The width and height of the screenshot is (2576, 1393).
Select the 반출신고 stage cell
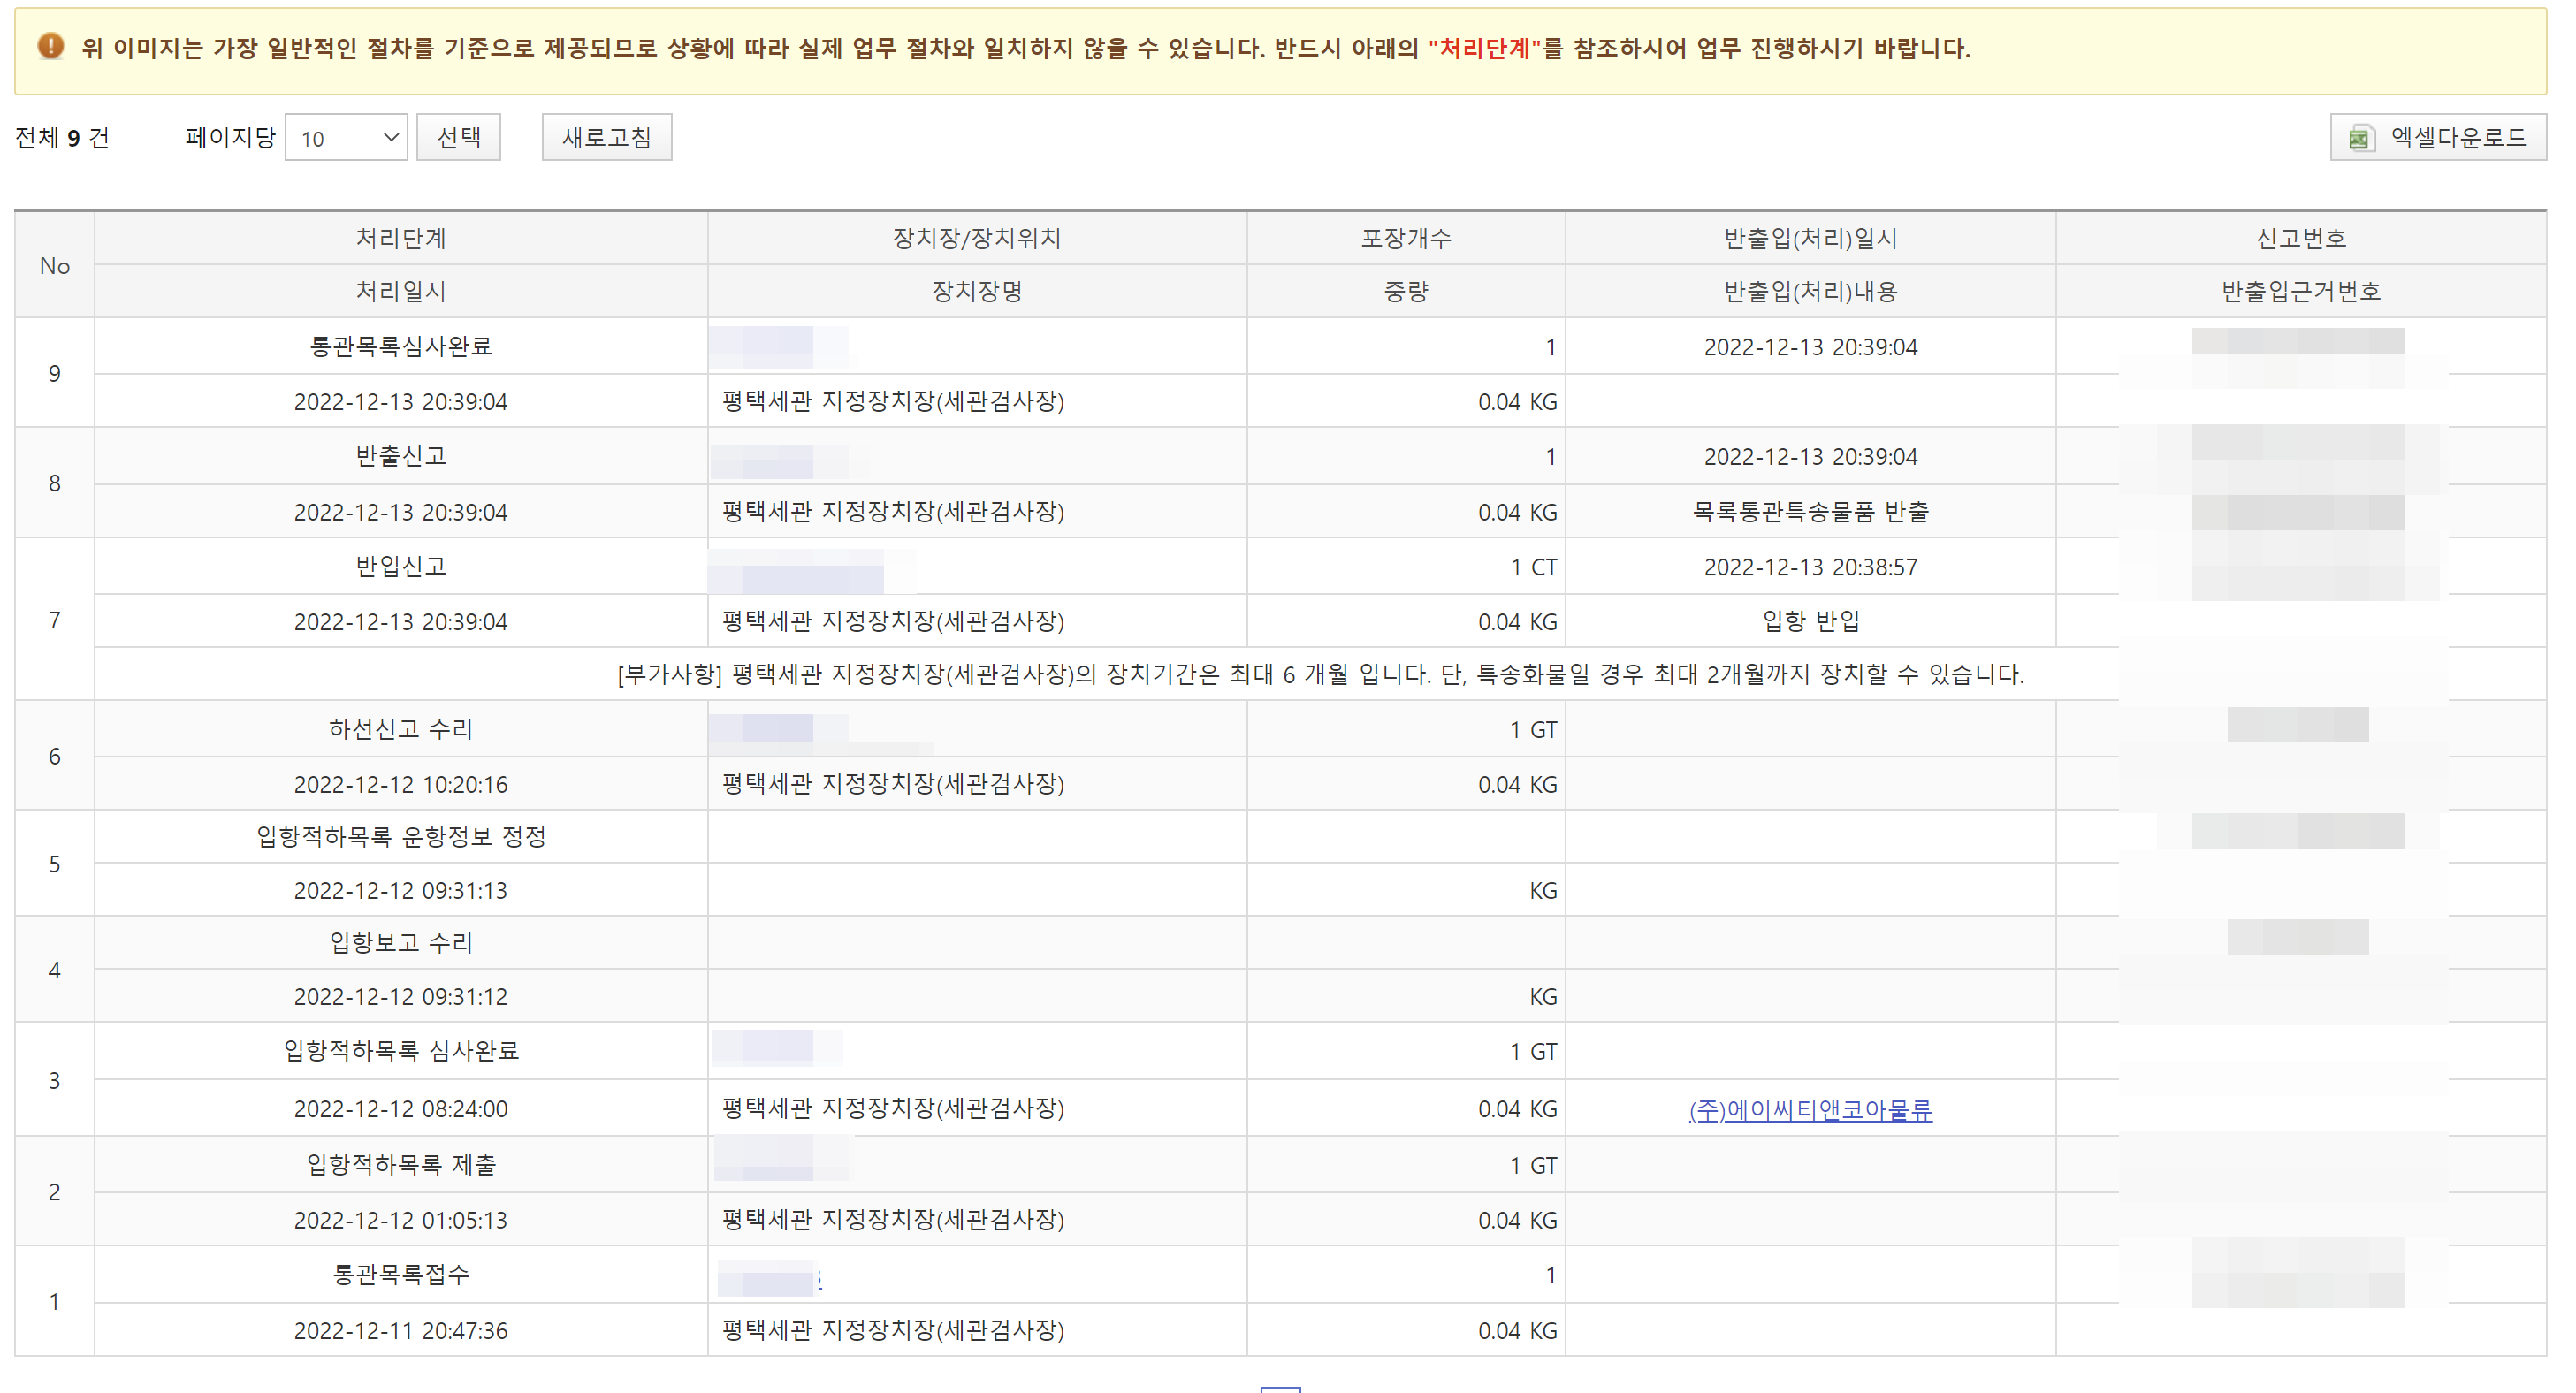click(400, 456)
